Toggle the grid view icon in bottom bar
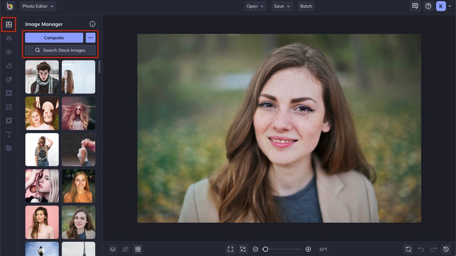 [x=138, y=249]
